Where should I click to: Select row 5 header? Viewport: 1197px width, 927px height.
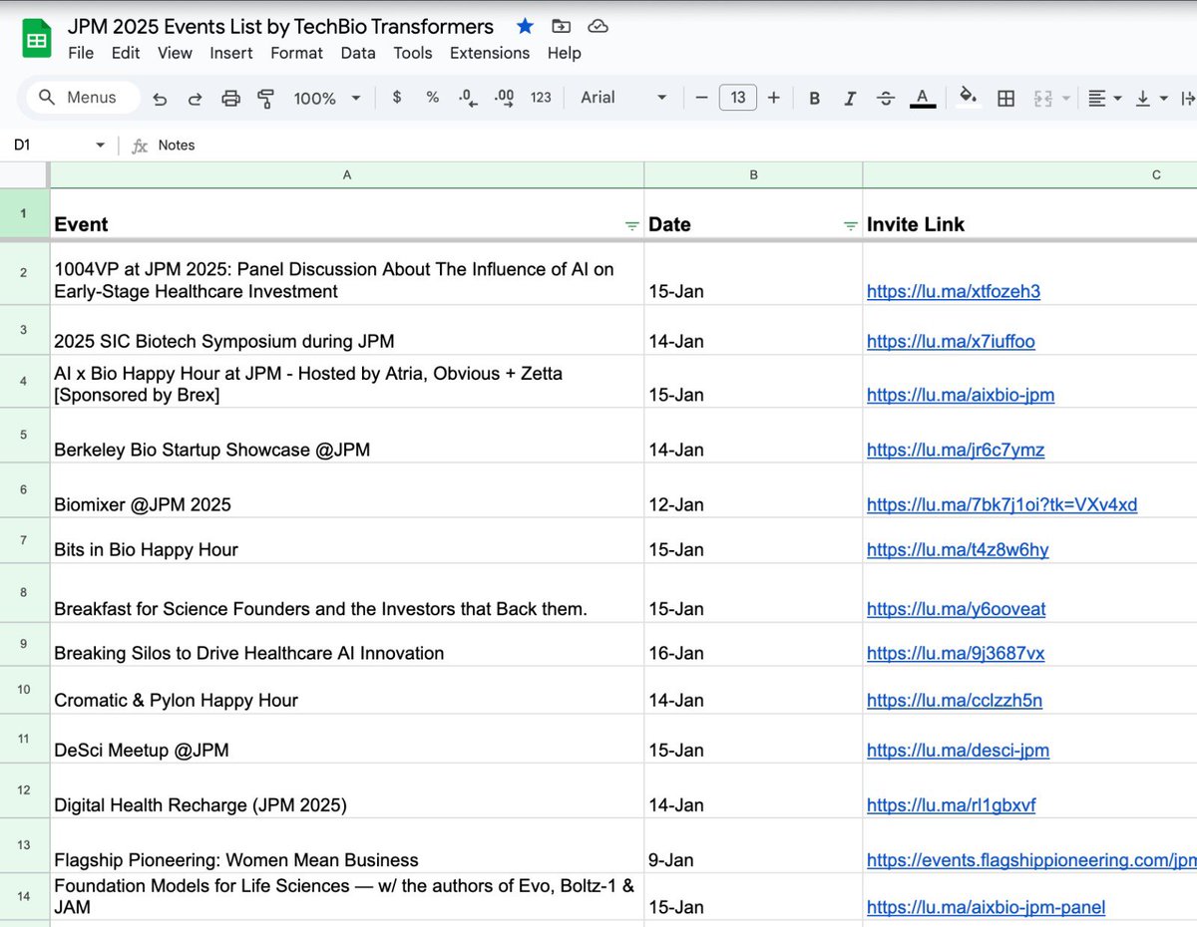click(x=24, y=435)
